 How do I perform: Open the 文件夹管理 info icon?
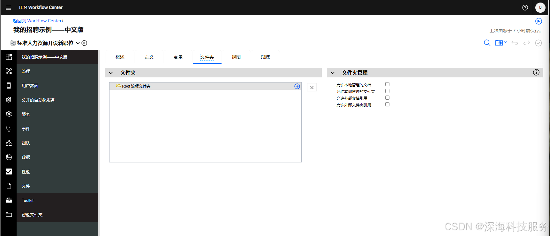[x=536, y=73]
